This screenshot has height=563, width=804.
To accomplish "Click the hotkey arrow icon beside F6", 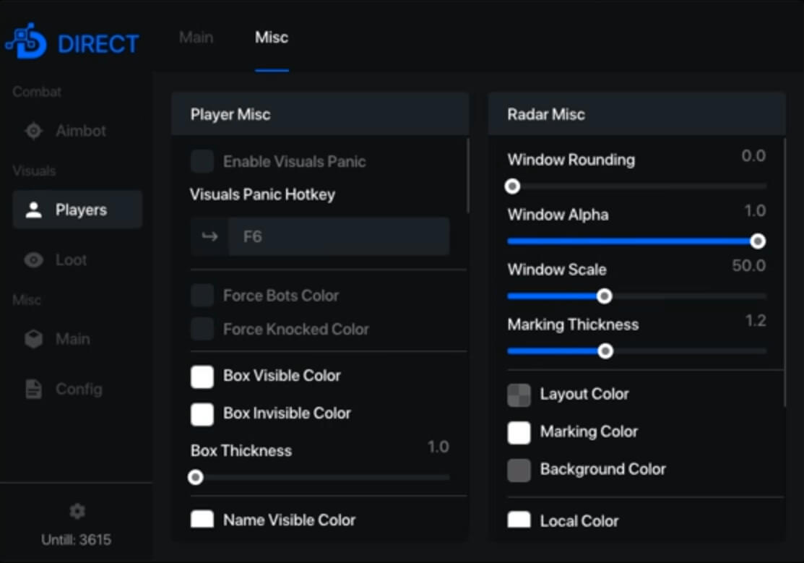I will [x=209, y=236].
